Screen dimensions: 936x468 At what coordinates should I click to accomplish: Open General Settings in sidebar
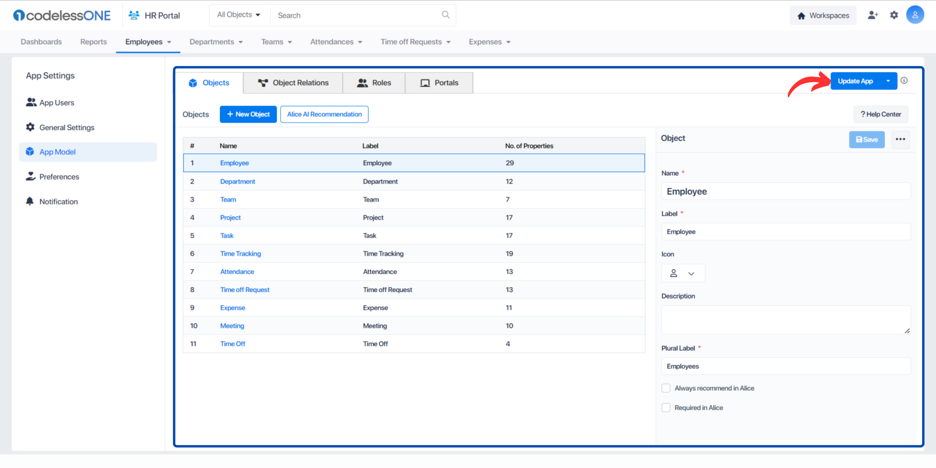pyautogui.click(x=88, y=127)
